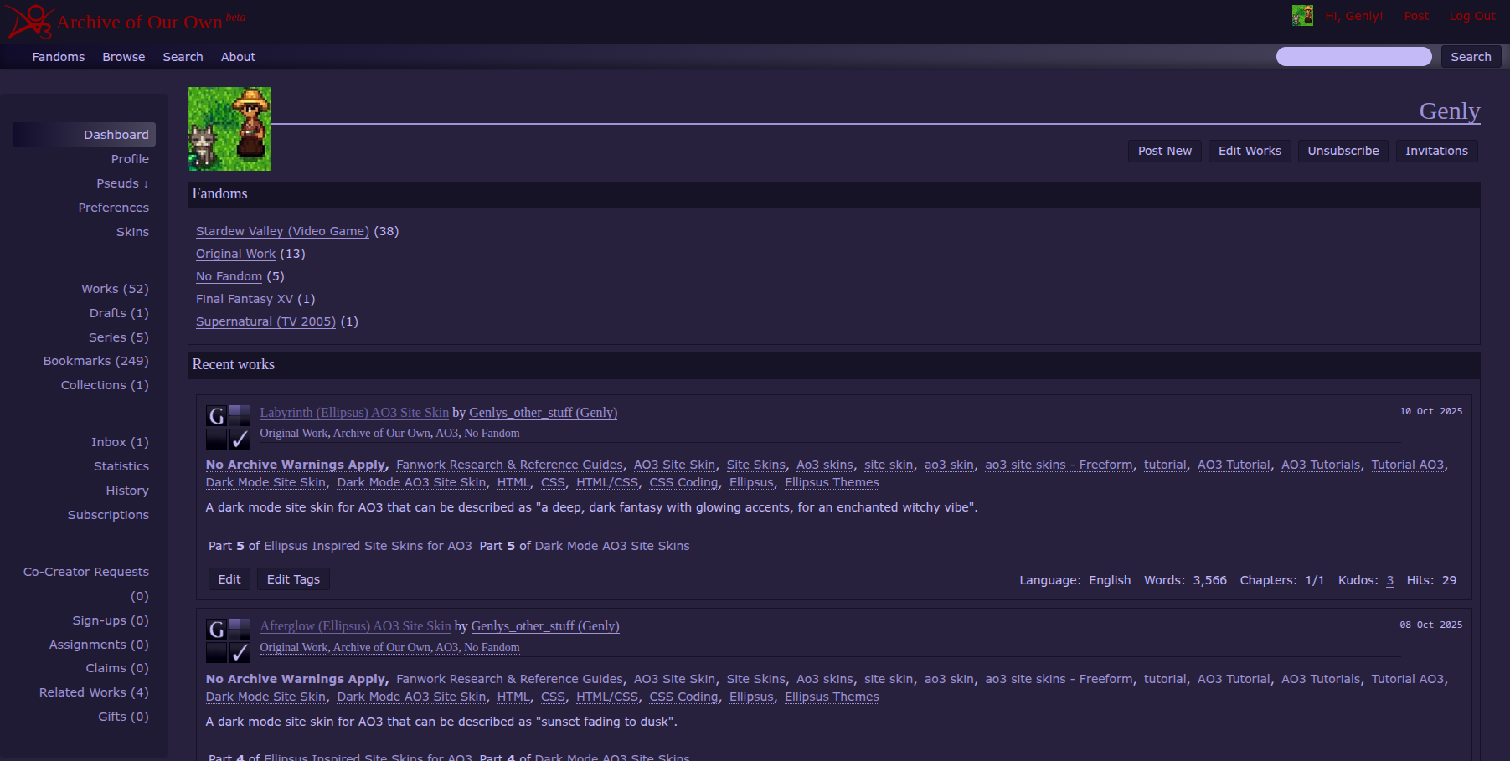Open Inbox (1) from the sidebar
Viewport: 1510px width, 761px height.
pos(120,442)
